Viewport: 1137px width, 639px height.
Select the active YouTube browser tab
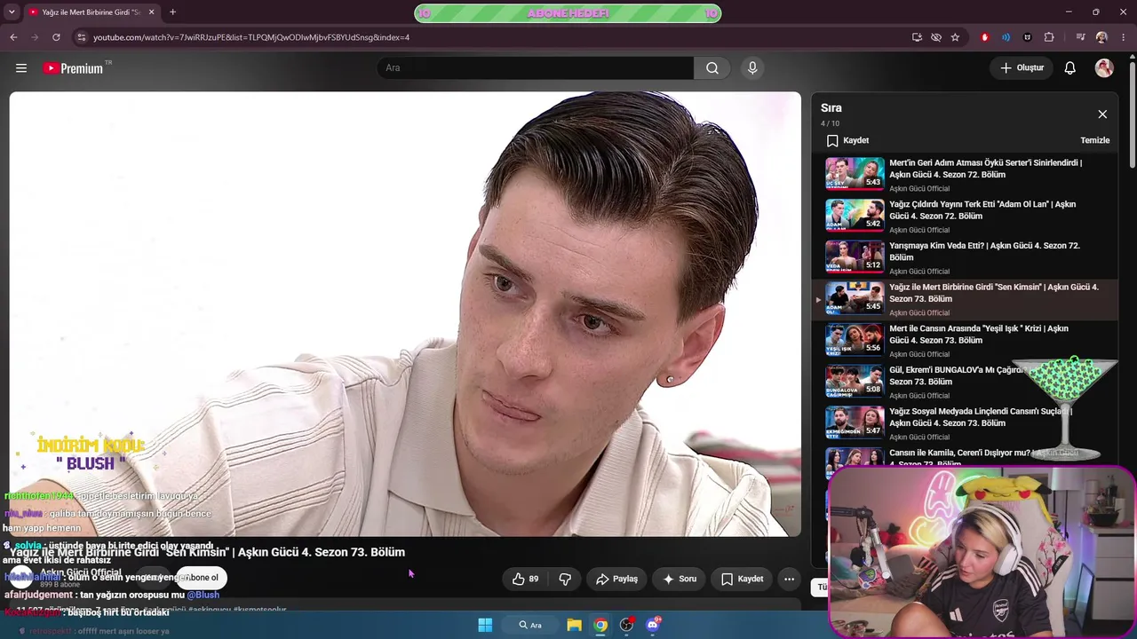click(91, 12)
